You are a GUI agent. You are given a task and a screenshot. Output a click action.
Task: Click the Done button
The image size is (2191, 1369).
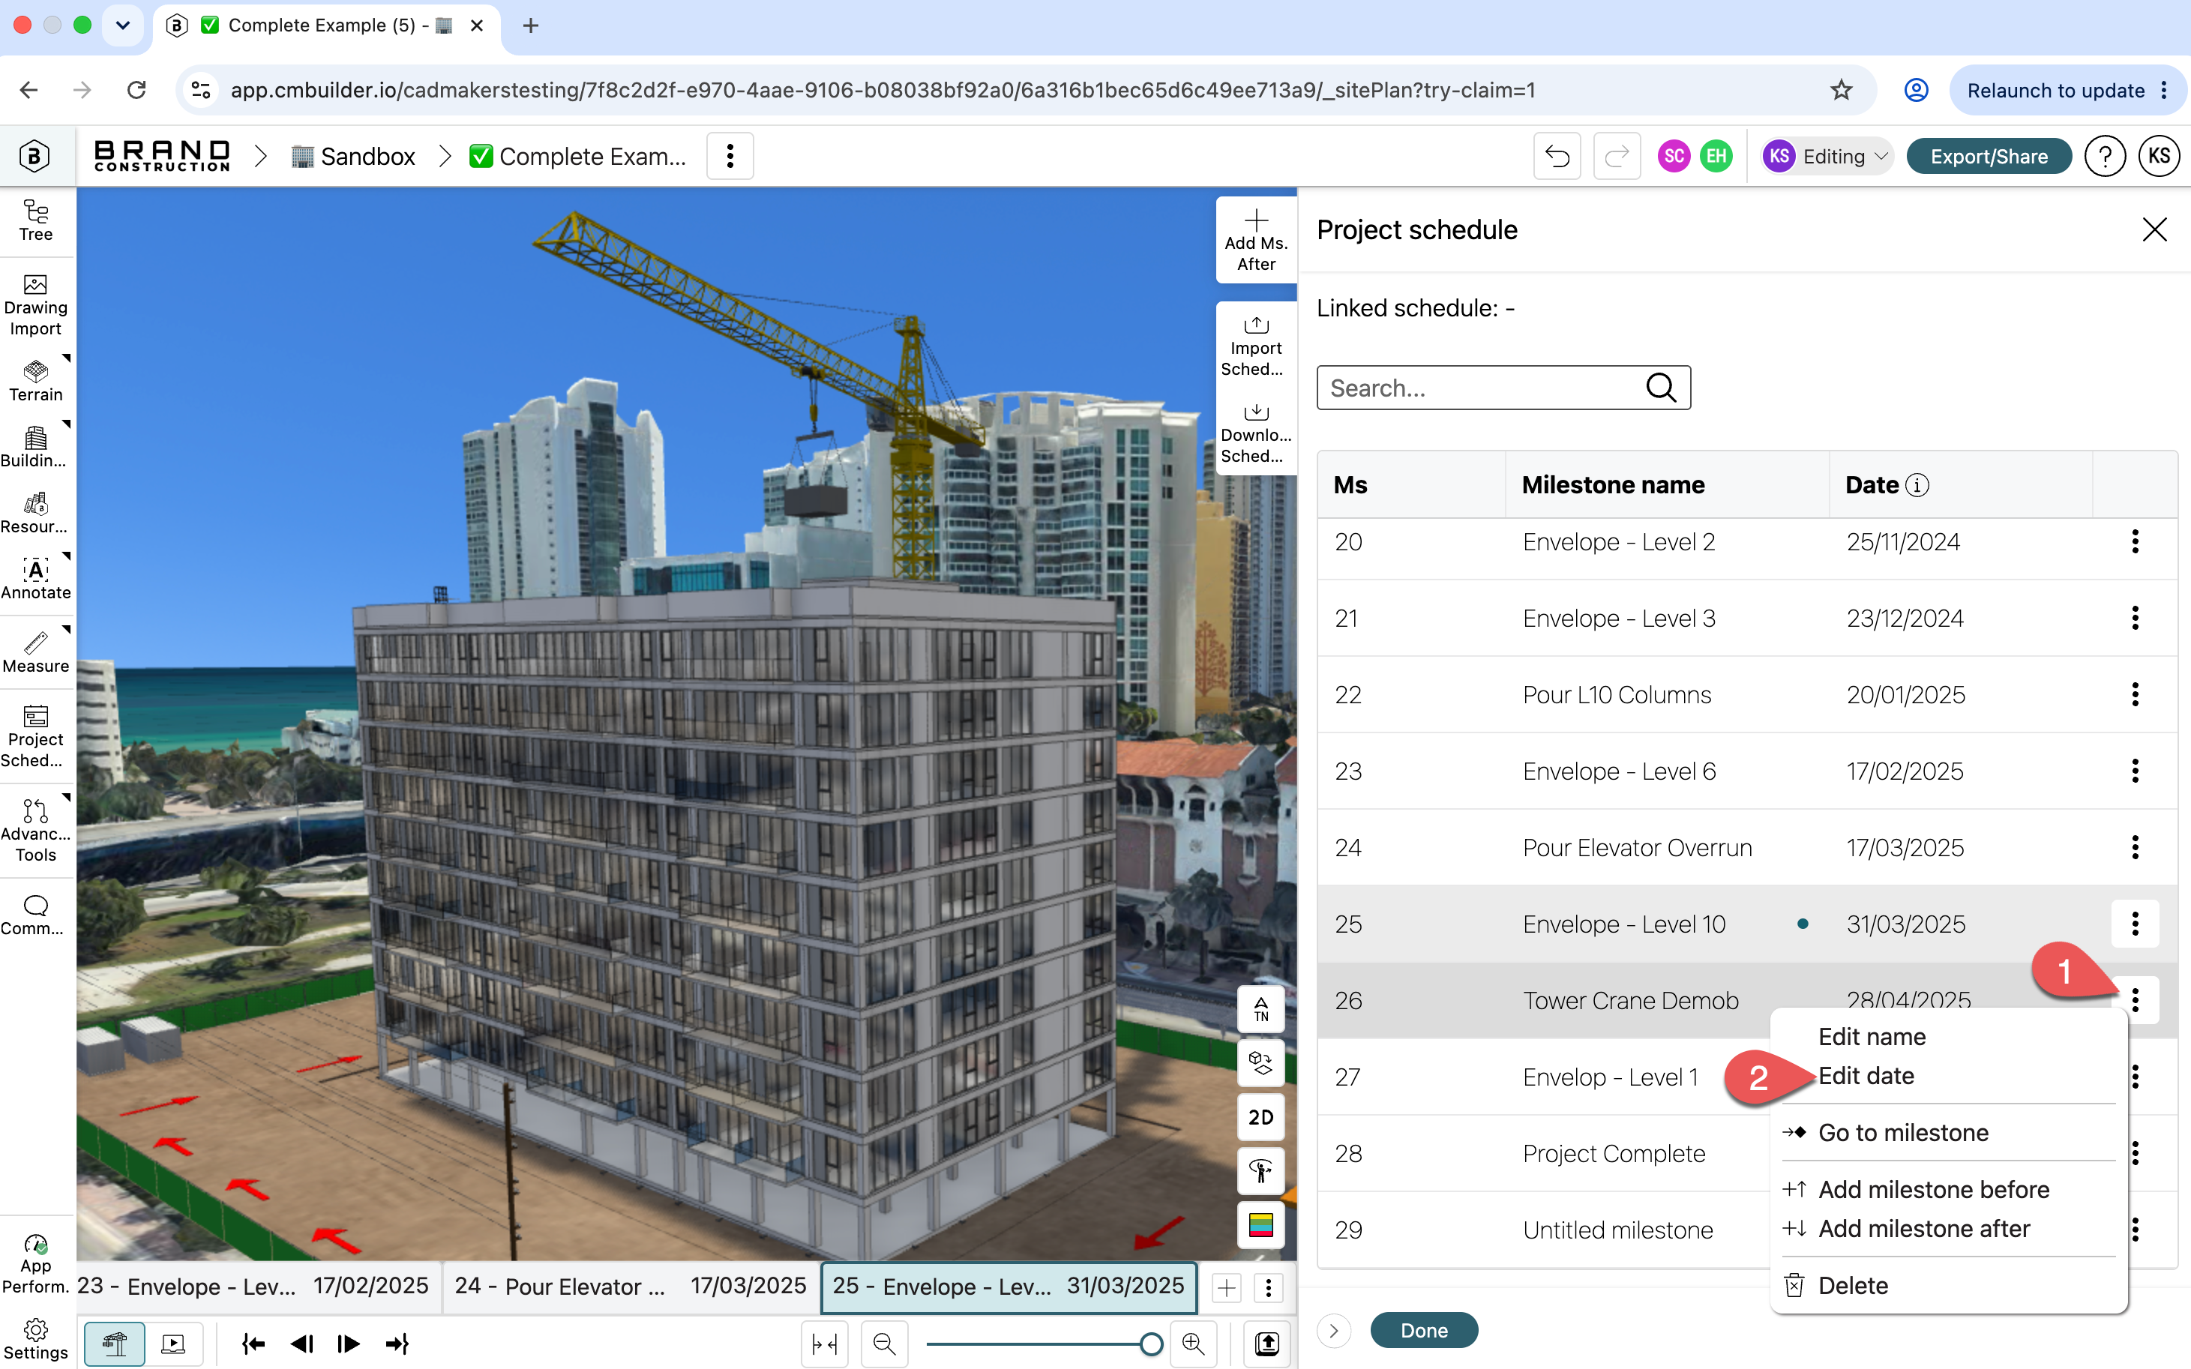(1424, 1330)
